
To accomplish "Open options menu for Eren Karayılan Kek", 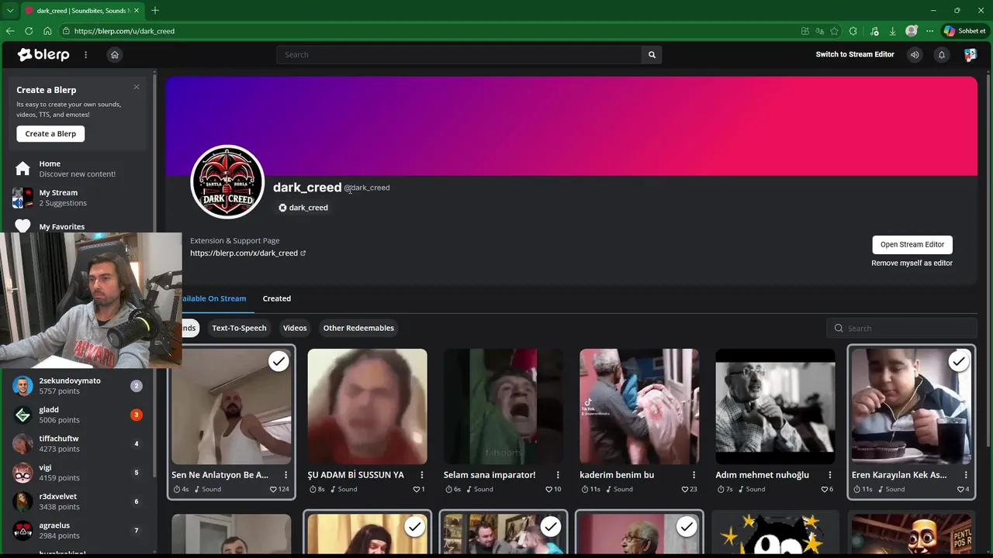I will tap(966, 475).
